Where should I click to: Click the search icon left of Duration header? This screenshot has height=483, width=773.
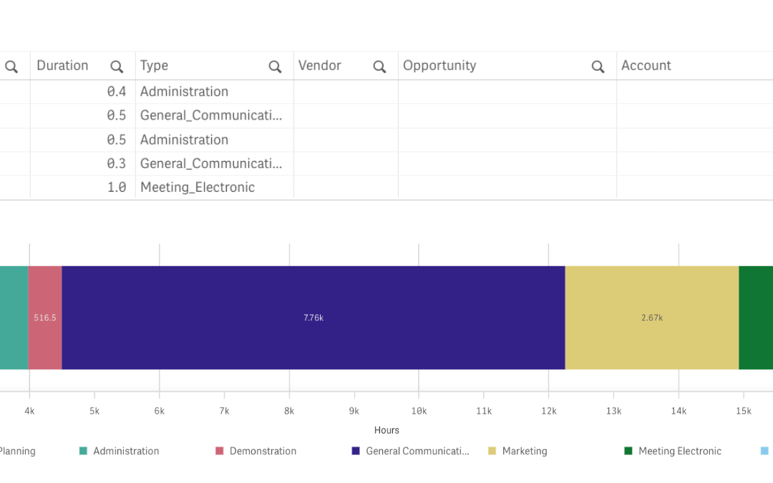coord(11,67)
